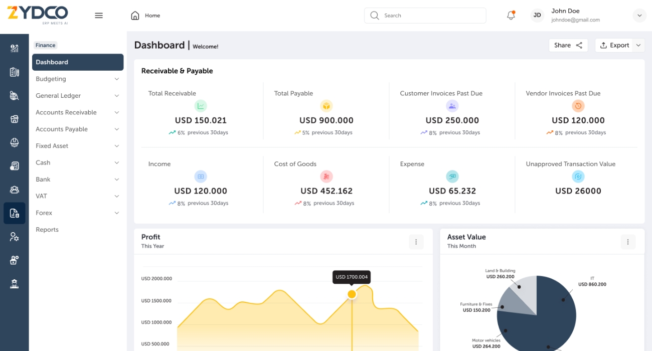Open the hard hat sidebar module icon
This screenshot has height=351, width=652.
point(14,142)
